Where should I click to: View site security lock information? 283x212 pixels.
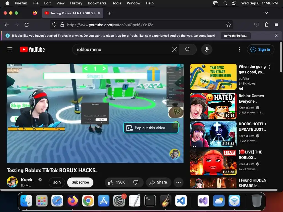(62, 25)
